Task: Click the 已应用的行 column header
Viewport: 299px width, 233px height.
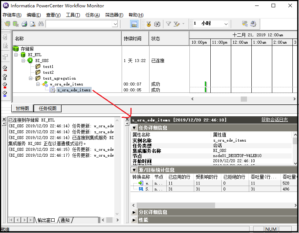Action: [x=180, y=177]
